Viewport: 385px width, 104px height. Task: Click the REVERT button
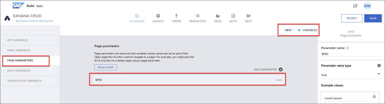click(x=352, y=18)
